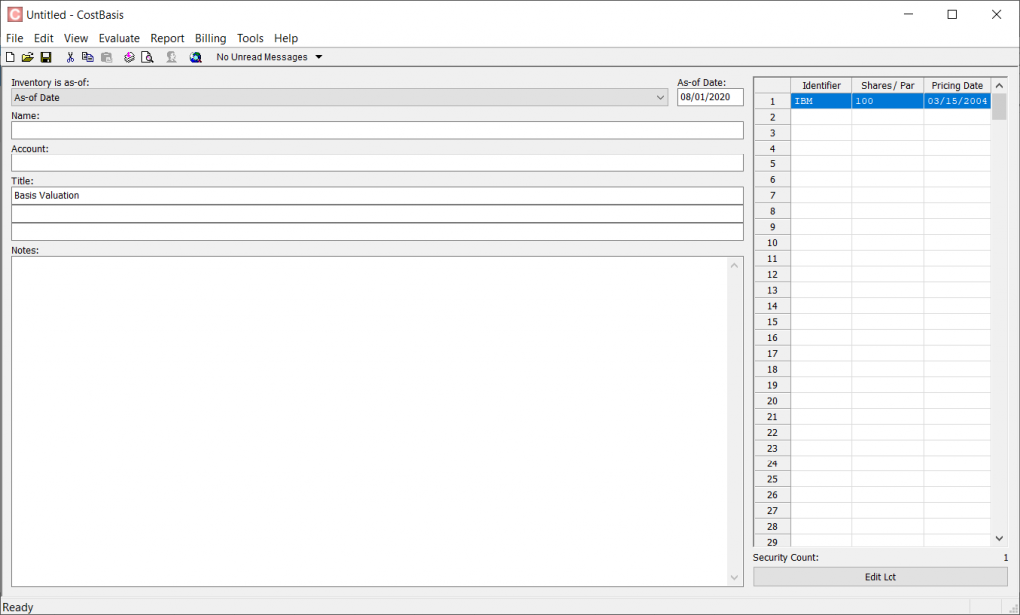
Task: Open the Help menu
Action: click(286, 39)
